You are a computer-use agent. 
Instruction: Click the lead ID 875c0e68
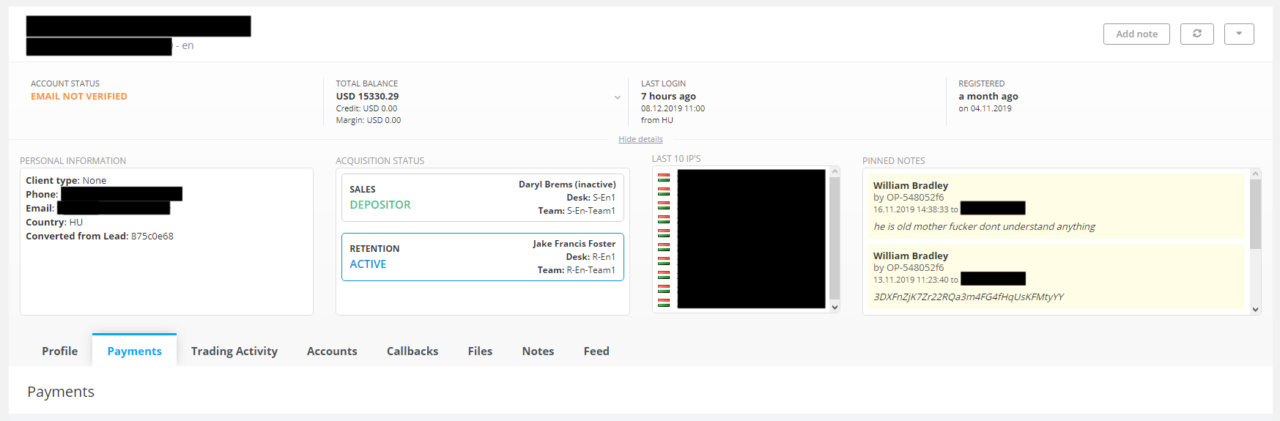(x=152, y=236)
